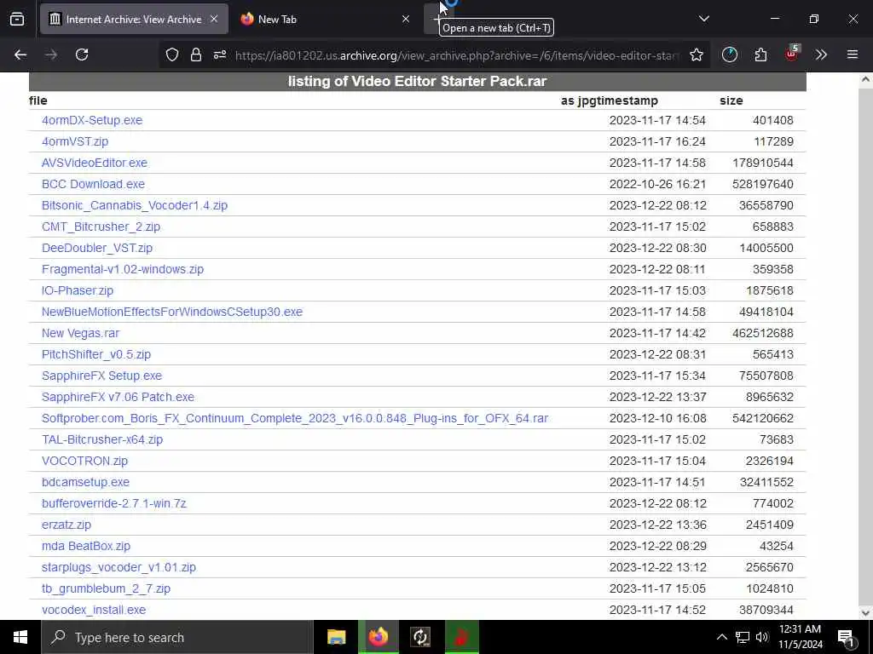
Task: Go back to the previous page
Action: tap(20, 54)
